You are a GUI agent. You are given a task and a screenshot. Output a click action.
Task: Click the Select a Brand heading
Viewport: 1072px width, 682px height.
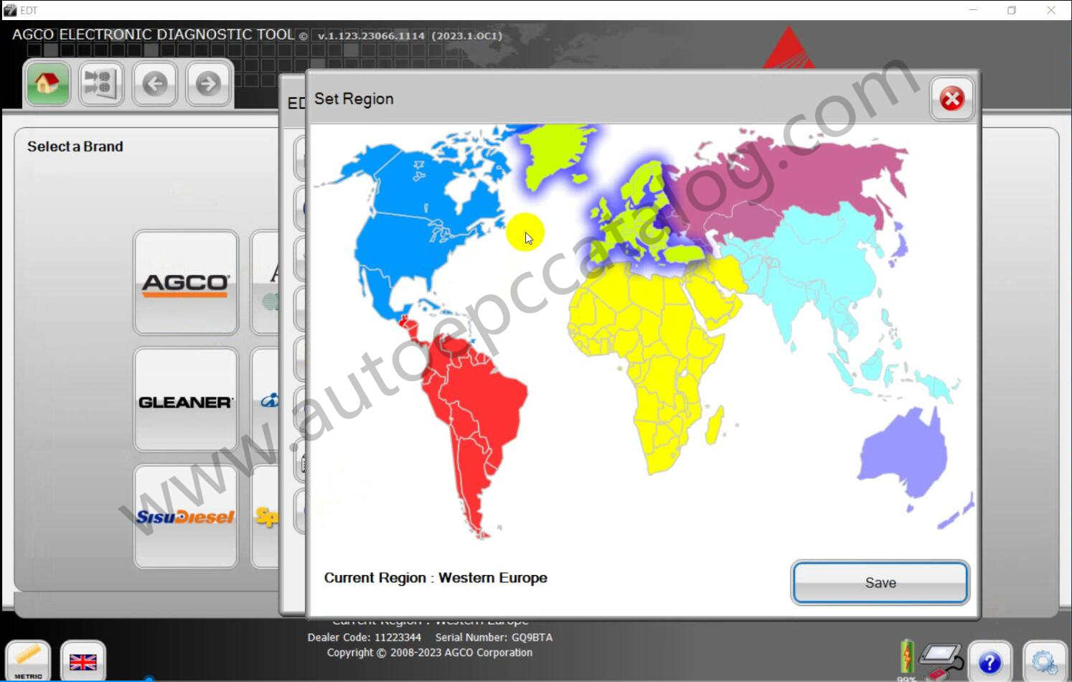point(75,146)
